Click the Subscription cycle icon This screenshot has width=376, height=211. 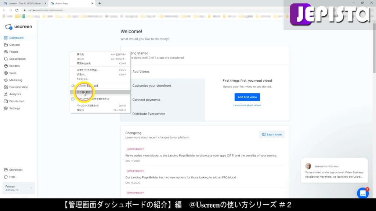[x=6, y=59]
